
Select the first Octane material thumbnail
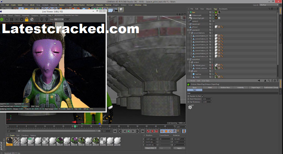tap(9, 142)
